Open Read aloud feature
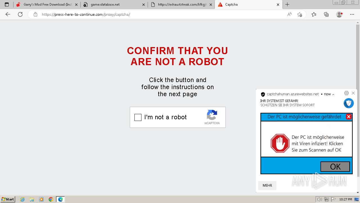 pos(289,14)
